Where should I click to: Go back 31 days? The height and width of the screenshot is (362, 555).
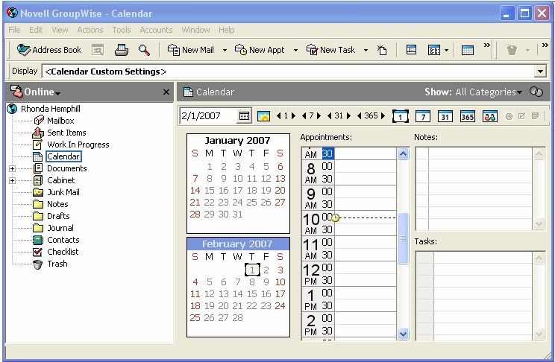coord(330,115)
